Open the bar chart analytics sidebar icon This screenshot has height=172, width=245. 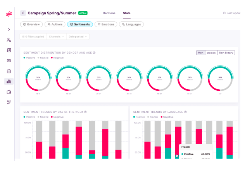click(9, 81)
